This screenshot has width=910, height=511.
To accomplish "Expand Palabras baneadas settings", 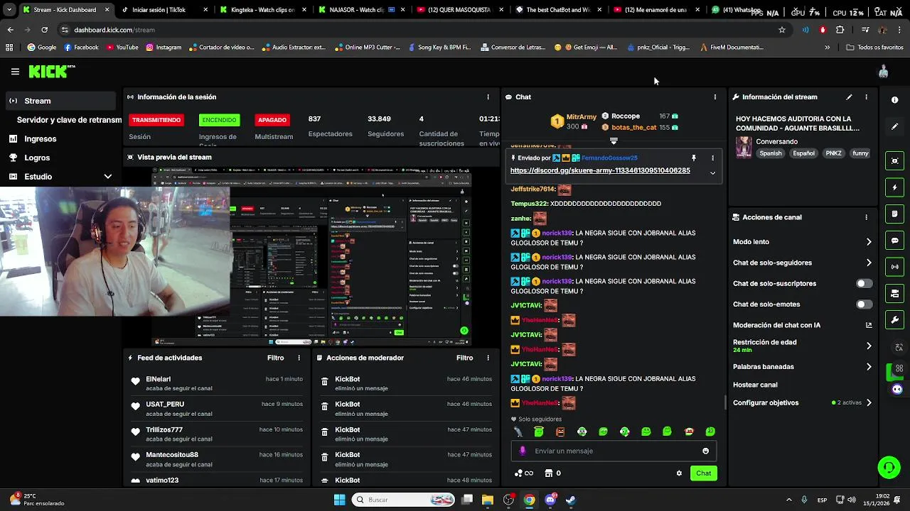I will [x=869, y=367].
